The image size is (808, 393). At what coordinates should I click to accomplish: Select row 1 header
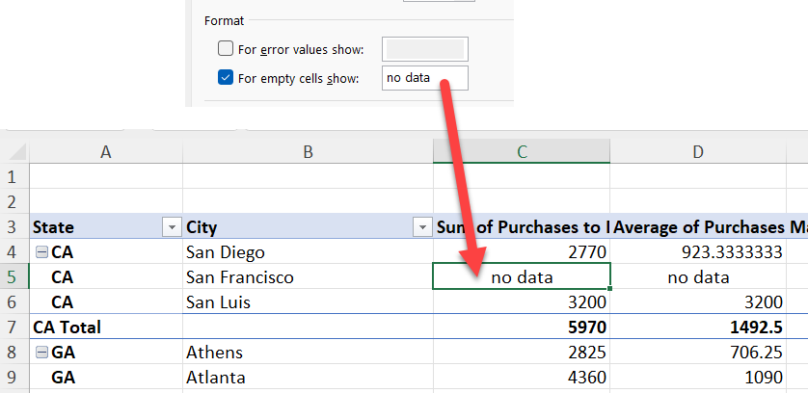(14, 176)
